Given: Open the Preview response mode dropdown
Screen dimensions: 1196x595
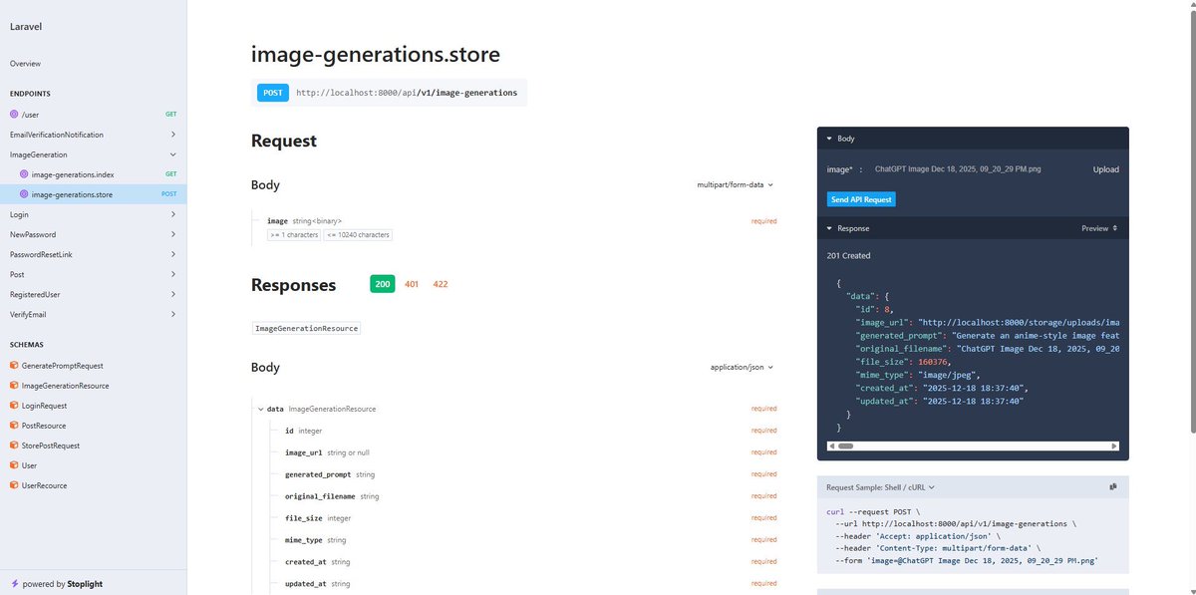Looking at the screenshot, I should [x=1099, y=228].
